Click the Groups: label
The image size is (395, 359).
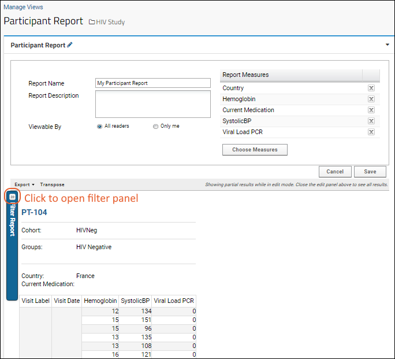coord(32,247)
